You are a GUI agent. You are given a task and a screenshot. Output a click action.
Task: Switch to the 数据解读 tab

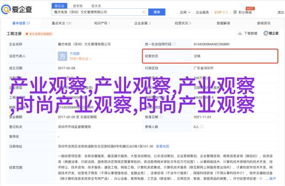(x=223, y=23)
